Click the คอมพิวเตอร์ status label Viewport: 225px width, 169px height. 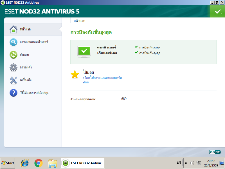107,47
